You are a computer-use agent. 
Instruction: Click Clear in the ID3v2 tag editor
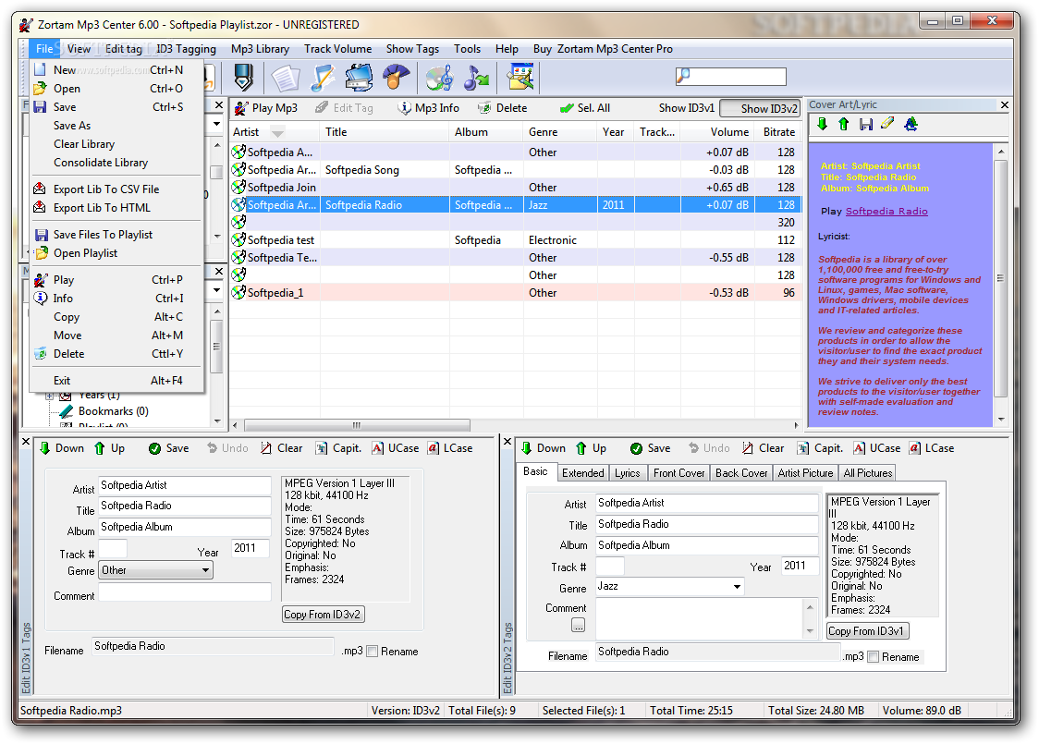(x=764, y=448)
